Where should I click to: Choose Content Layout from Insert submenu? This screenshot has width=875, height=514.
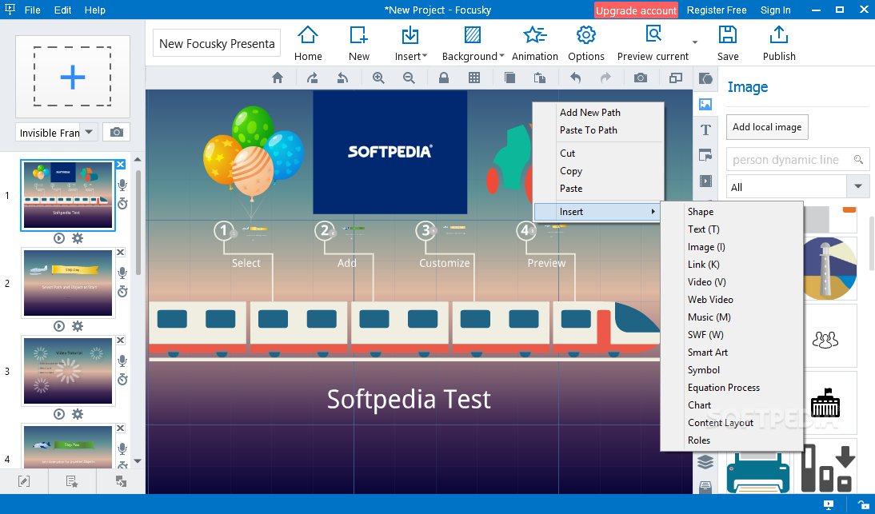coord(732,423)
